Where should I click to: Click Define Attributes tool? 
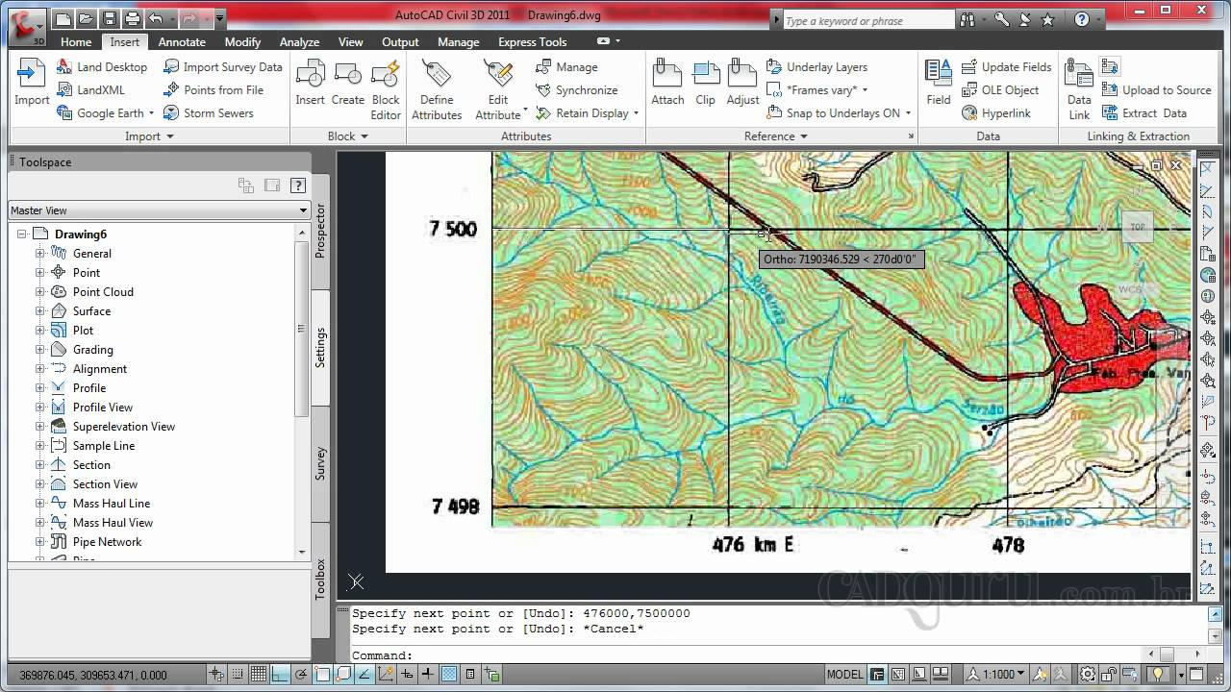(437, 88)
